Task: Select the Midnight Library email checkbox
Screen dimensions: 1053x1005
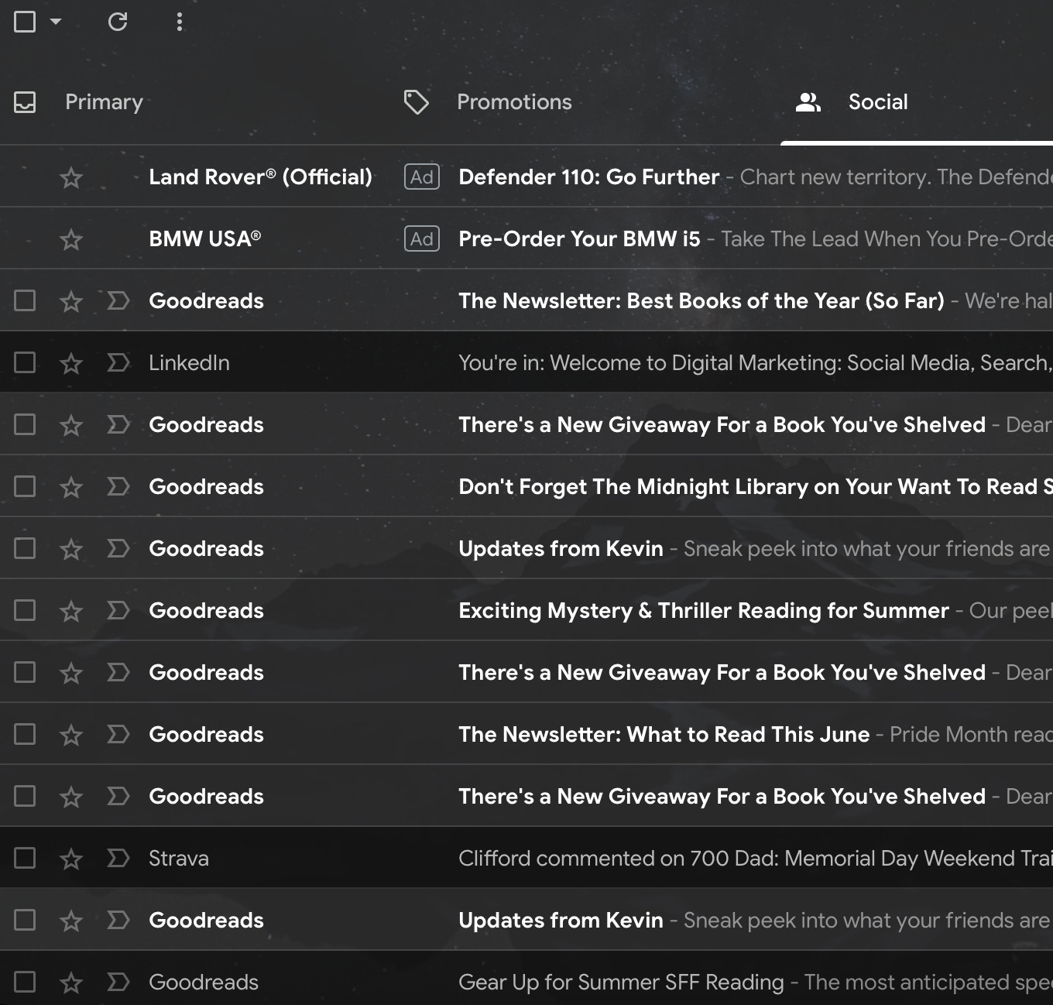Action: coord(25,486)
